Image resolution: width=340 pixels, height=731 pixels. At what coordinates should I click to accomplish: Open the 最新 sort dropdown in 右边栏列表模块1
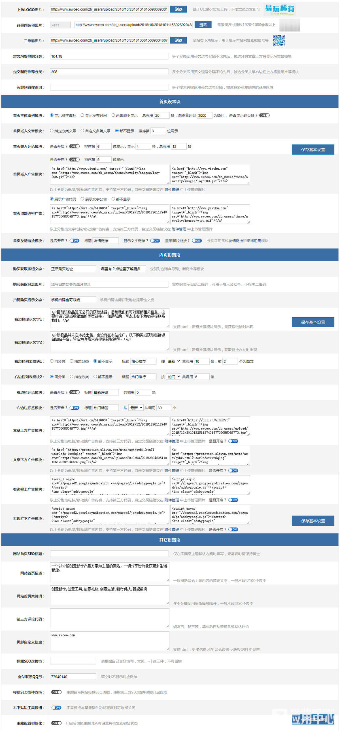click(173, 361)
